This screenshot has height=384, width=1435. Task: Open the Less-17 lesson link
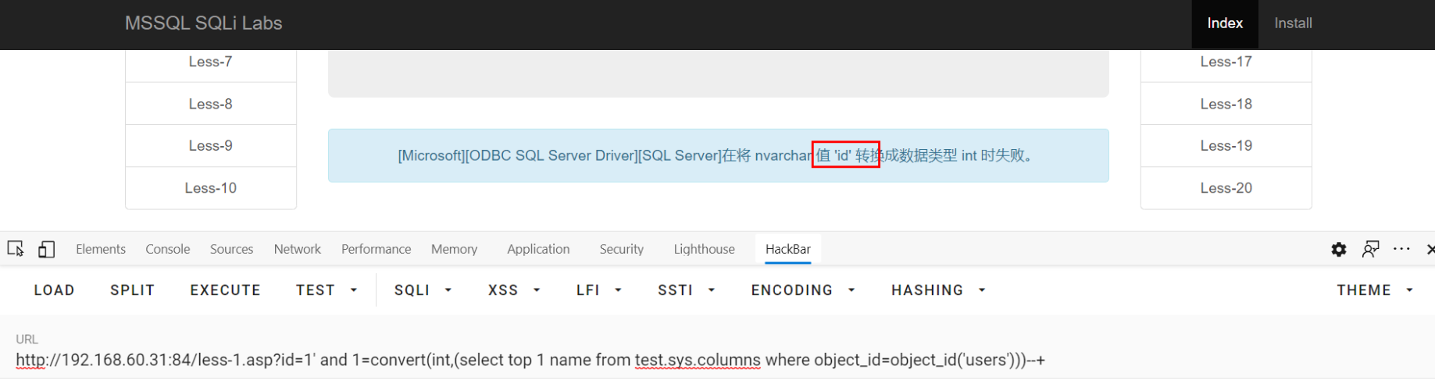pyautogui.click(x=1226, y=64)
